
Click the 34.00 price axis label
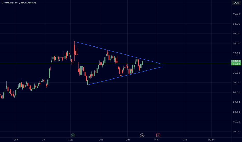coord(236,43)
